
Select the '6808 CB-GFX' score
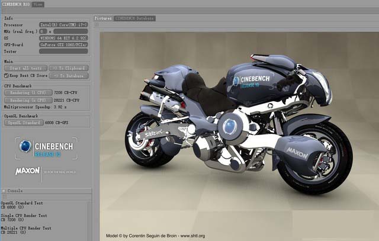click(x=57, y=123)
